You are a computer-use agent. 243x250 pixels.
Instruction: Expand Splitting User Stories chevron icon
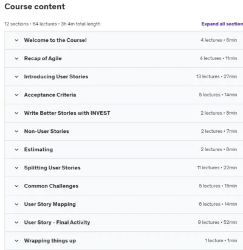(x=16, y=167)
